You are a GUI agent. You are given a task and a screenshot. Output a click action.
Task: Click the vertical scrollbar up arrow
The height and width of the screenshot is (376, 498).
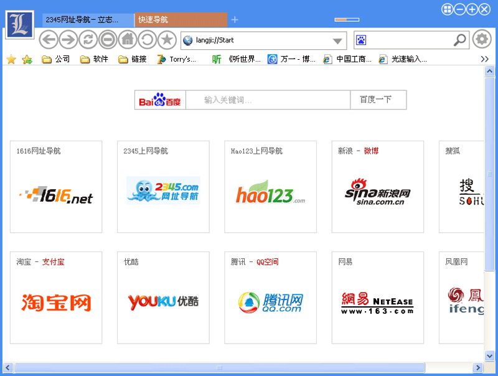489,72
